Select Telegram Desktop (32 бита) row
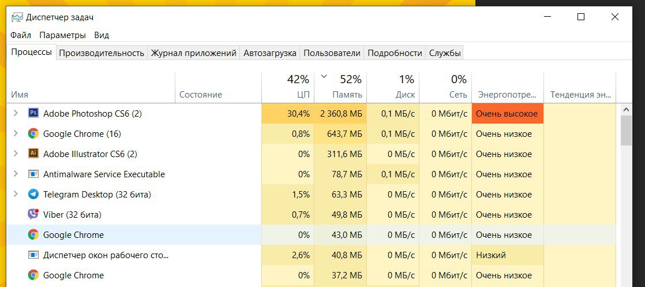 point(312,194)
